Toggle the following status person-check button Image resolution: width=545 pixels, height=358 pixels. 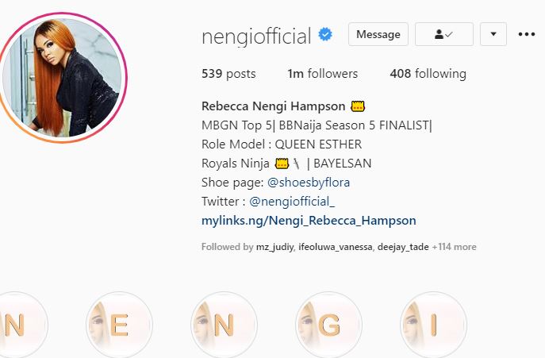coord(444,34)
